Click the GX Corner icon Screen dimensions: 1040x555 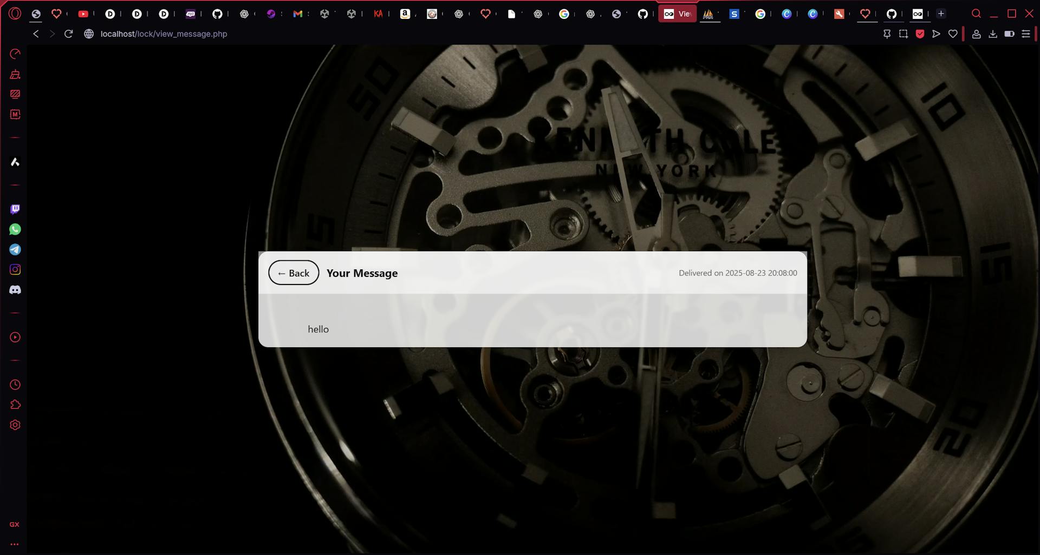[15, 524]
